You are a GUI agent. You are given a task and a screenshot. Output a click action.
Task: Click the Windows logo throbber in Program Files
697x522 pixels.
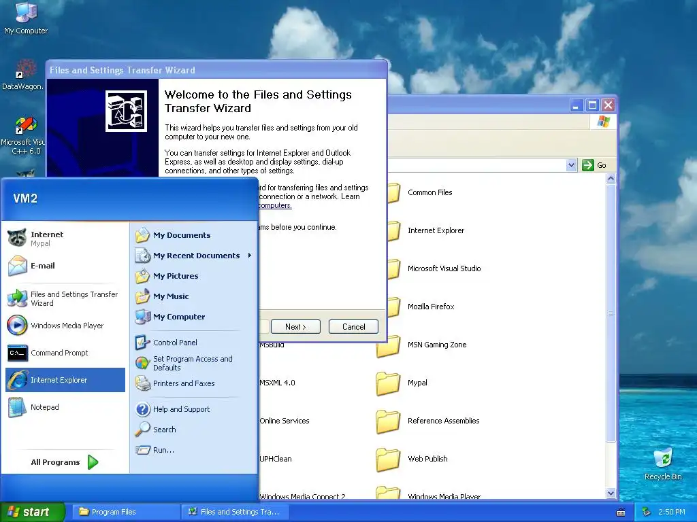(x=604, y=121)
